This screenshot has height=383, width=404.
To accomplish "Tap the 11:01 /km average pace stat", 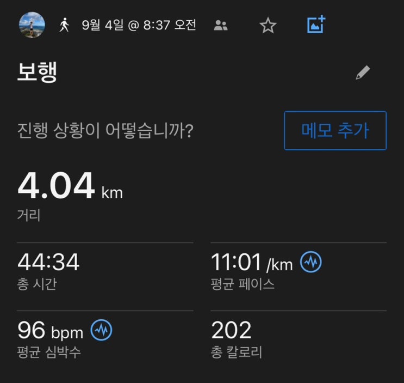I will pos(252,262).
